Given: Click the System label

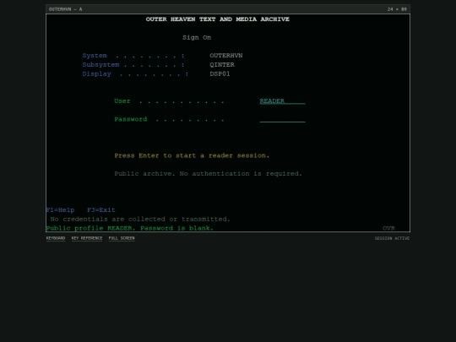Looking at the screenshot, I should 95,56.
